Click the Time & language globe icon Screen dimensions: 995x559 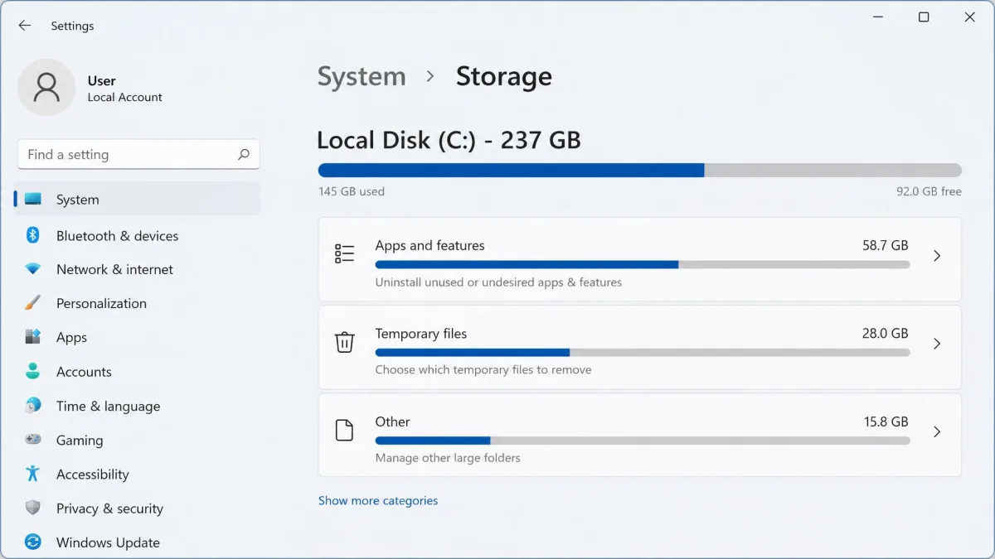[x=33, y=406]
